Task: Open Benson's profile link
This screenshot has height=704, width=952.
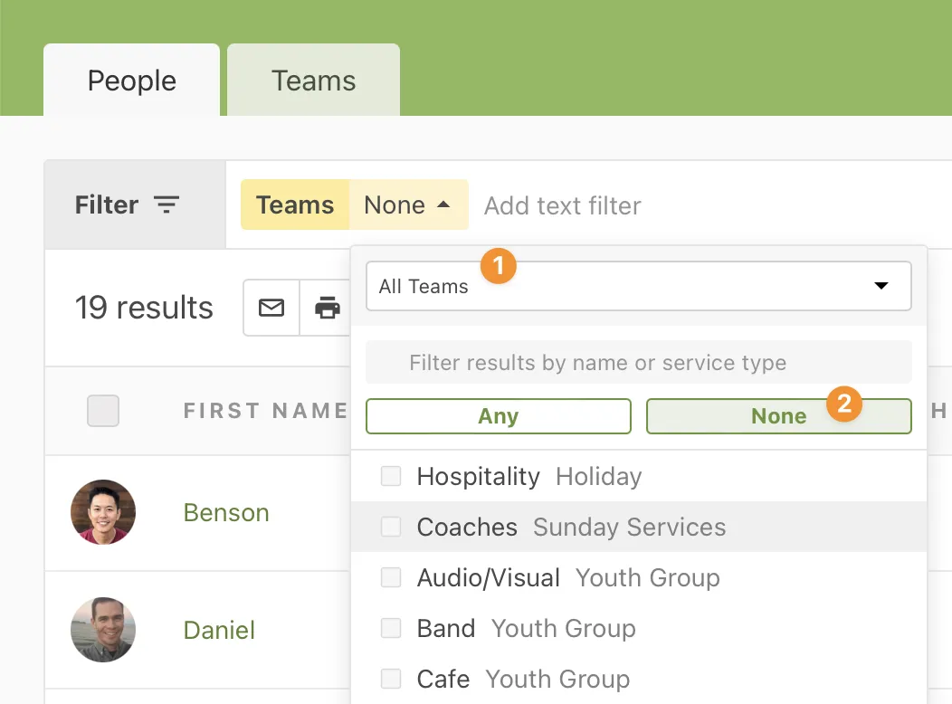Action: [x=226, y=513]
